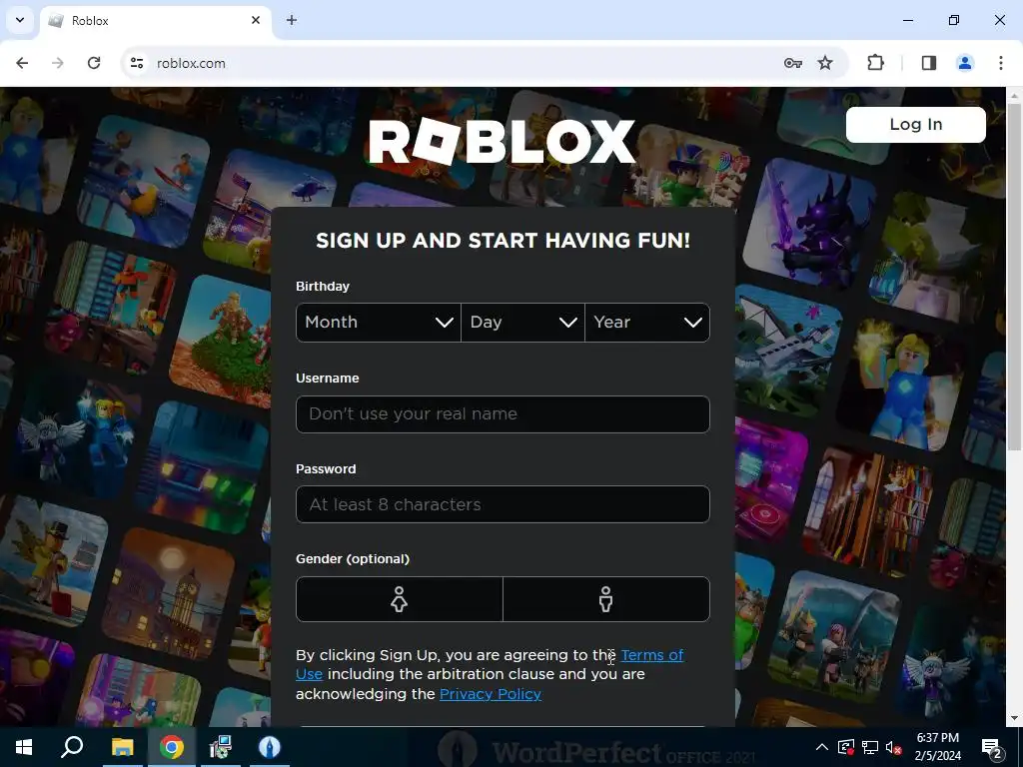
Task: Click the scrollbar down arrow
Action: 1014,719
